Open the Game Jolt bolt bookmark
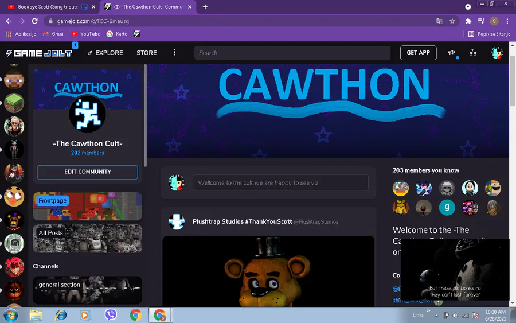The image size is (516, 323). (x=136, y=34)
